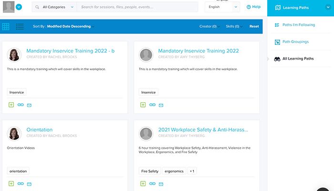Copy link for the Orientation path
Image resolution: width=334 pixels, height=191 pixels.
coord(21,183)
